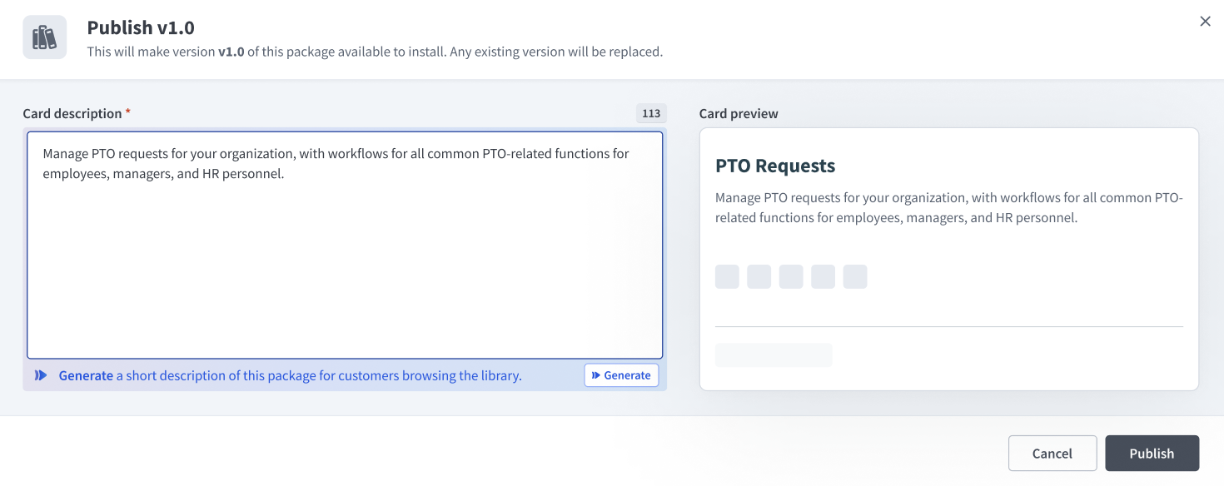
Task: Publish version v1.0 of the package
Action: 1152,454
